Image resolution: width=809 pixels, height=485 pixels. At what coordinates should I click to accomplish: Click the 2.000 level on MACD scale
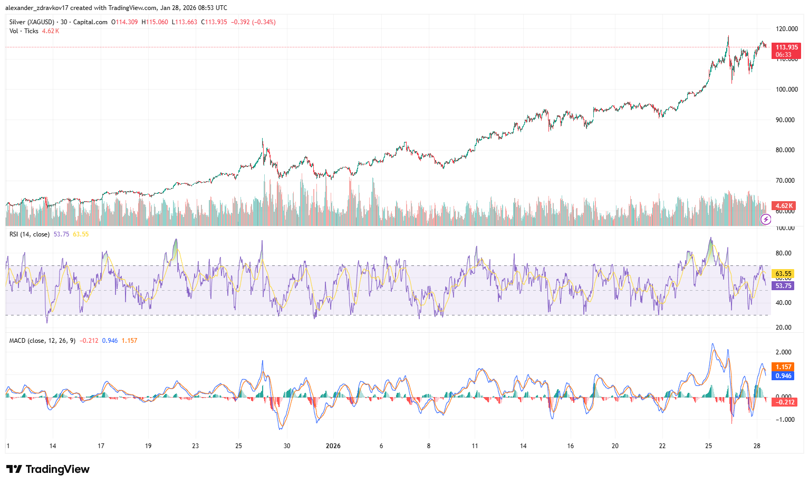(x=783, y=352)
